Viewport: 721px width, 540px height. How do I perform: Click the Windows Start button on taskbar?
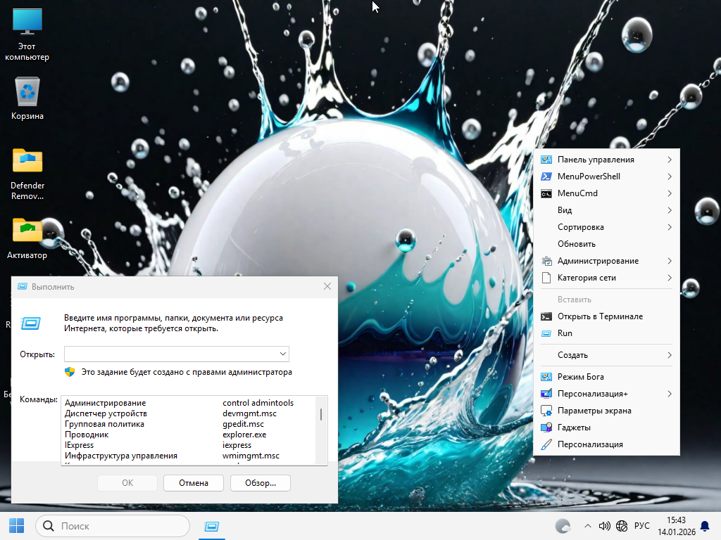point(16,526)
